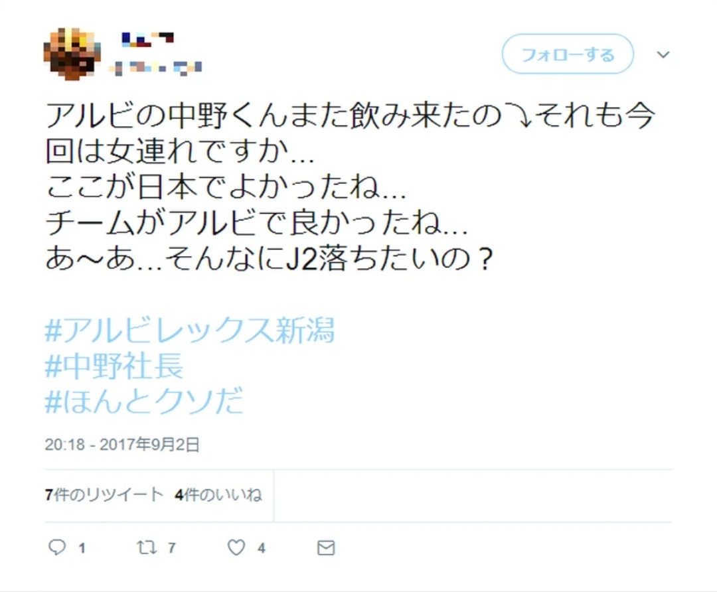
Task: Click the フォローする follow button
Action: click(x=568, y=54)
